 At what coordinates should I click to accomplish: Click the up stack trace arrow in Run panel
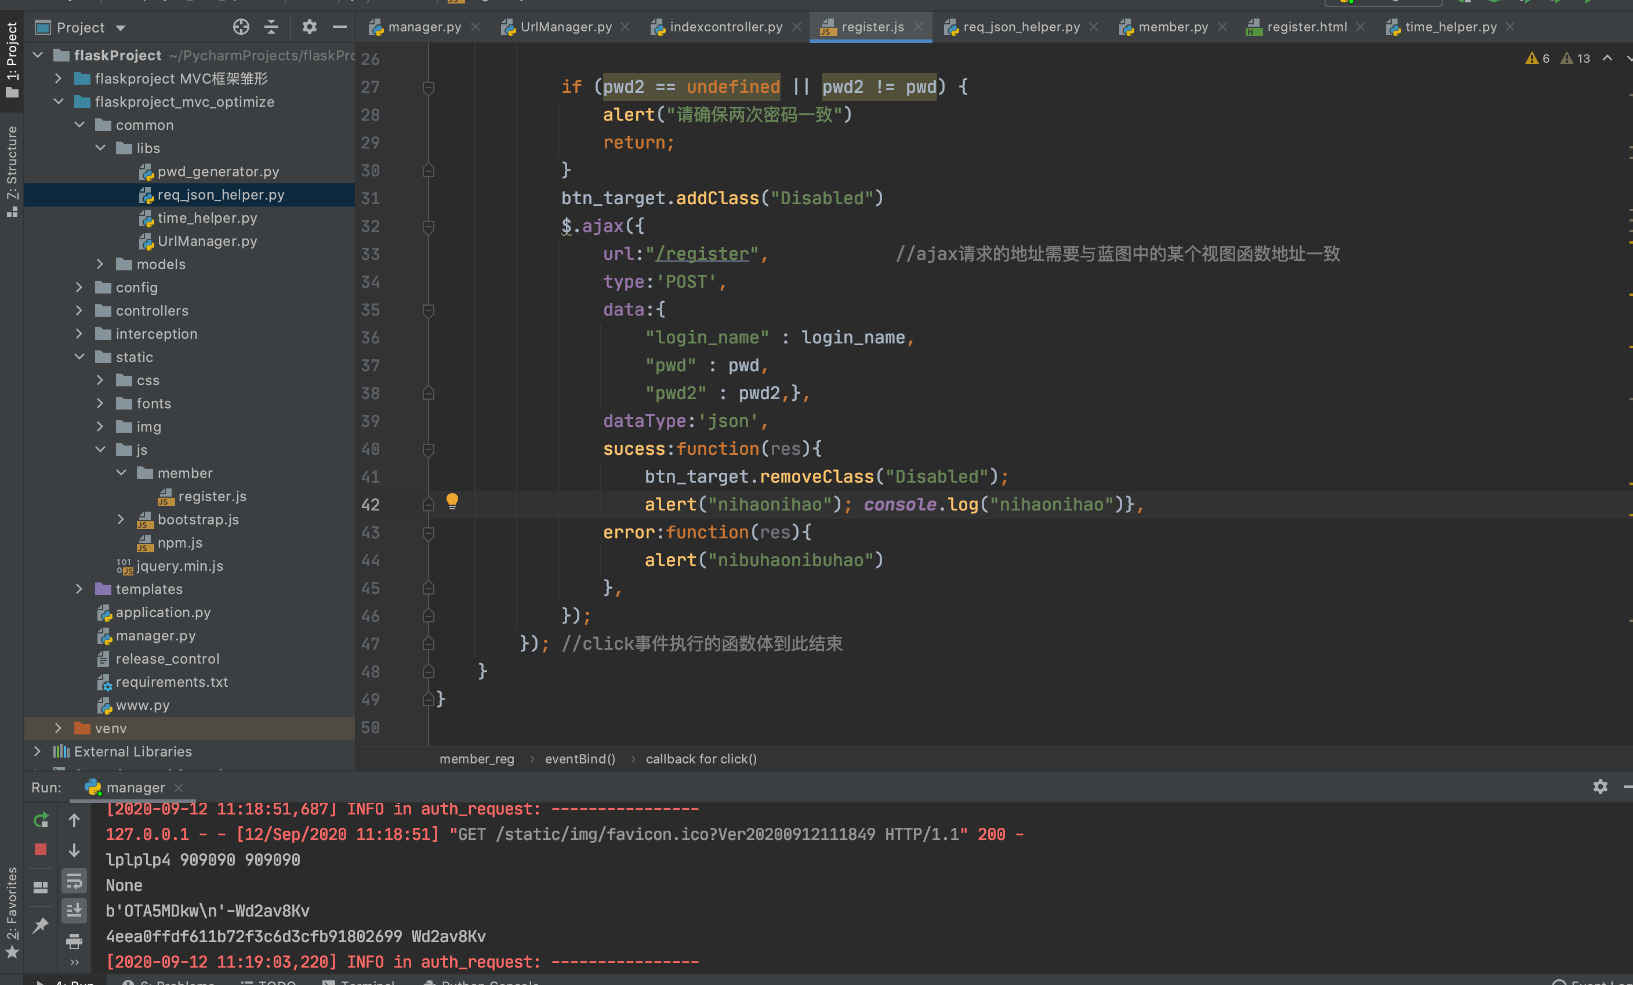click(74, 820)
